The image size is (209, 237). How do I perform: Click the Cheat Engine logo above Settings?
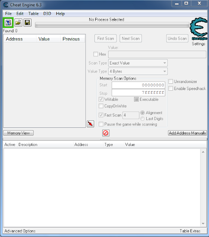pyautogui.click(x=199, y=29)
